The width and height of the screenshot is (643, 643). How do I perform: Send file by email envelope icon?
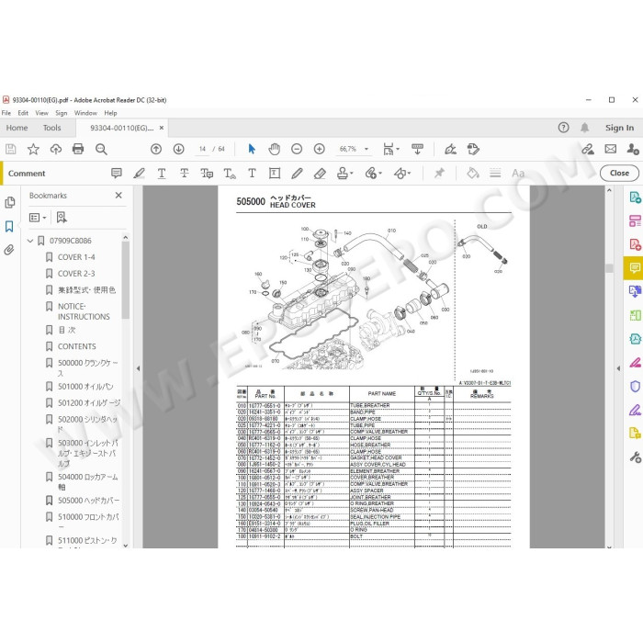click(x=610, y=149)
